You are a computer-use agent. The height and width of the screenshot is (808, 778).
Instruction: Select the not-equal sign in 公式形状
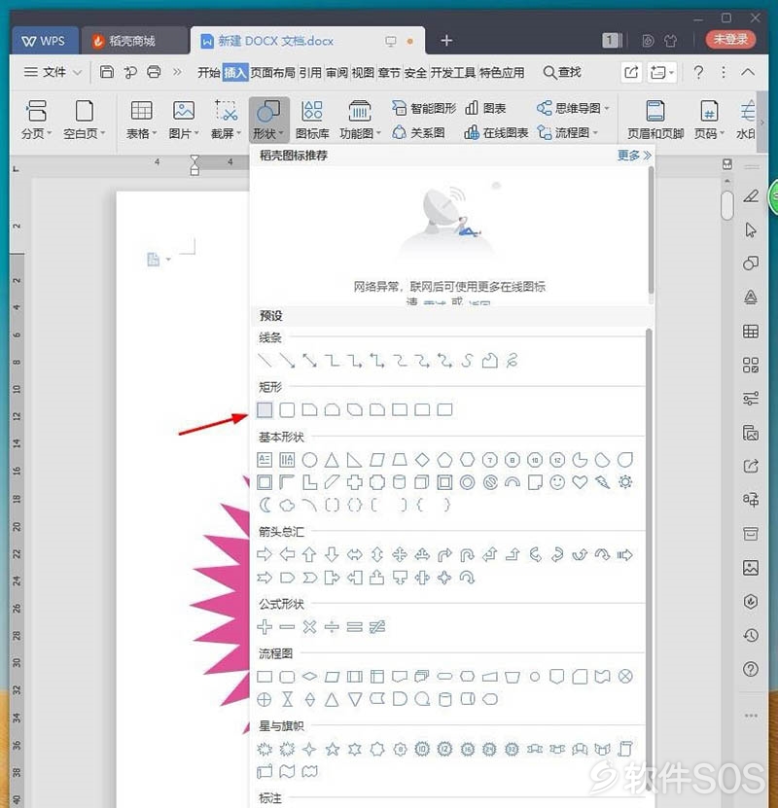pyautogui.click(x=377, y=626)
